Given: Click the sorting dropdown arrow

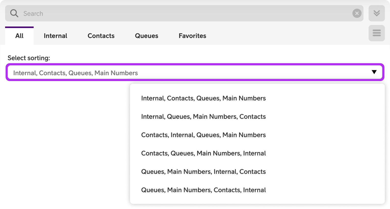Looking at the screenshot, I should (374, 72).
